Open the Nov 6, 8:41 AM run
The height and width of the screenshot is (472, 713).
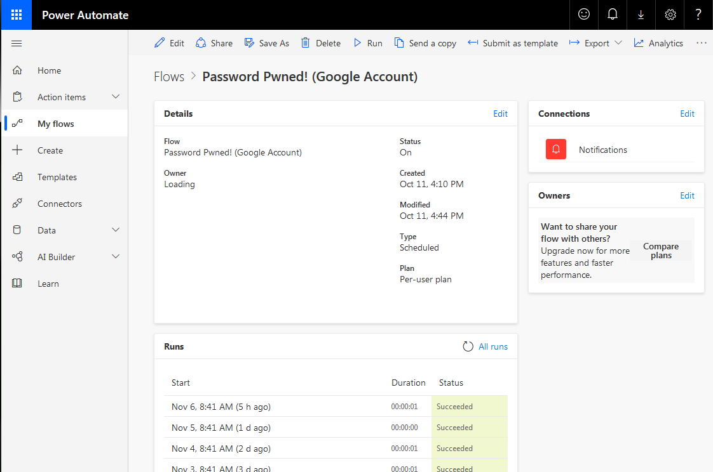click(x=336, y=407)
